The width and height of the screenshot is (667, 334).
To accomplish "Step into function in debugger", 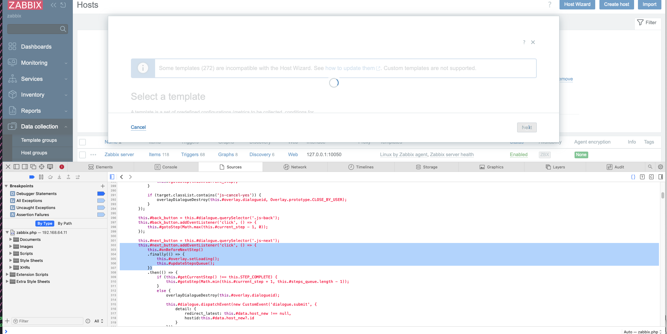I will [59, 177].
